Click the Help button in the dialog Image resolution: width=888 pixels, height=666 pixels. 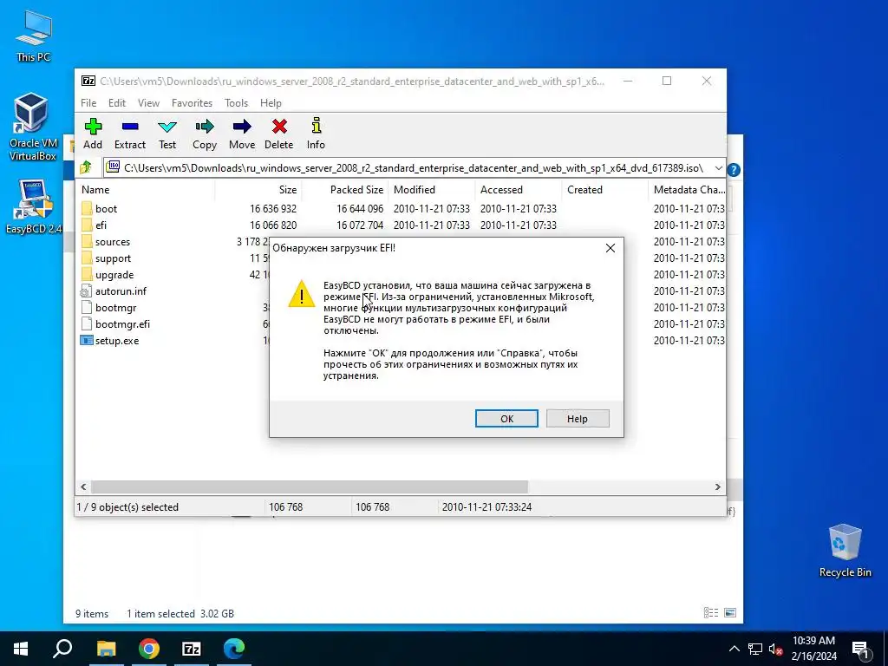click(578, 419)
